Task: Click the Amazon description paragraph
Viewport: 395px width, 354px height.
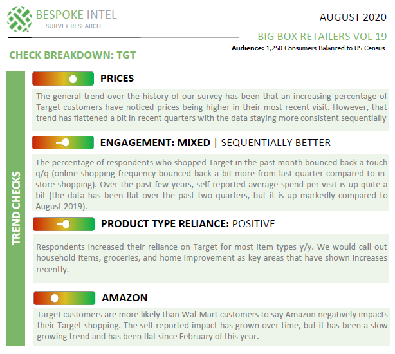Action: pos(212,326)
